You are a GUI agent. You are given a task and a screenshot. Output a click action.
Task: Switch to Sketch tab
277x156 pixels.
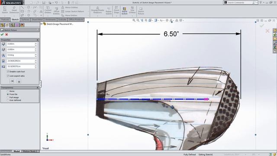[15, 19]
